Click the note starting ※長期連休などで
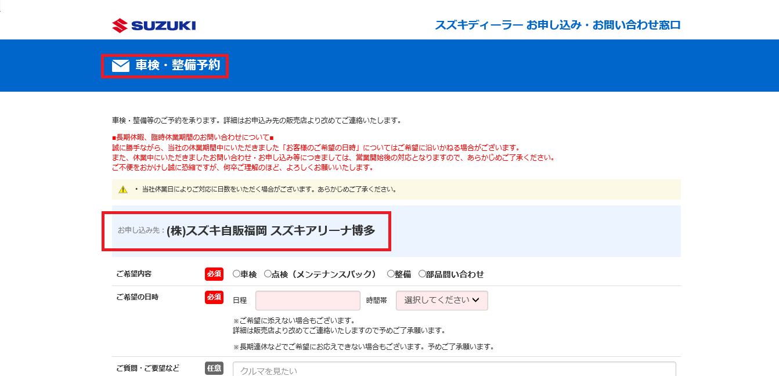779x376 pixels. coord(363,347)
